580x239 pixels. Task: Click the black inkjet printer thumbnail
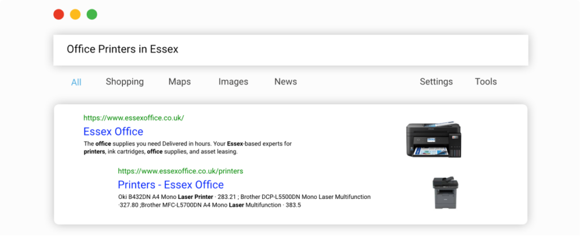pyautogui.click(x=434, y=139)
